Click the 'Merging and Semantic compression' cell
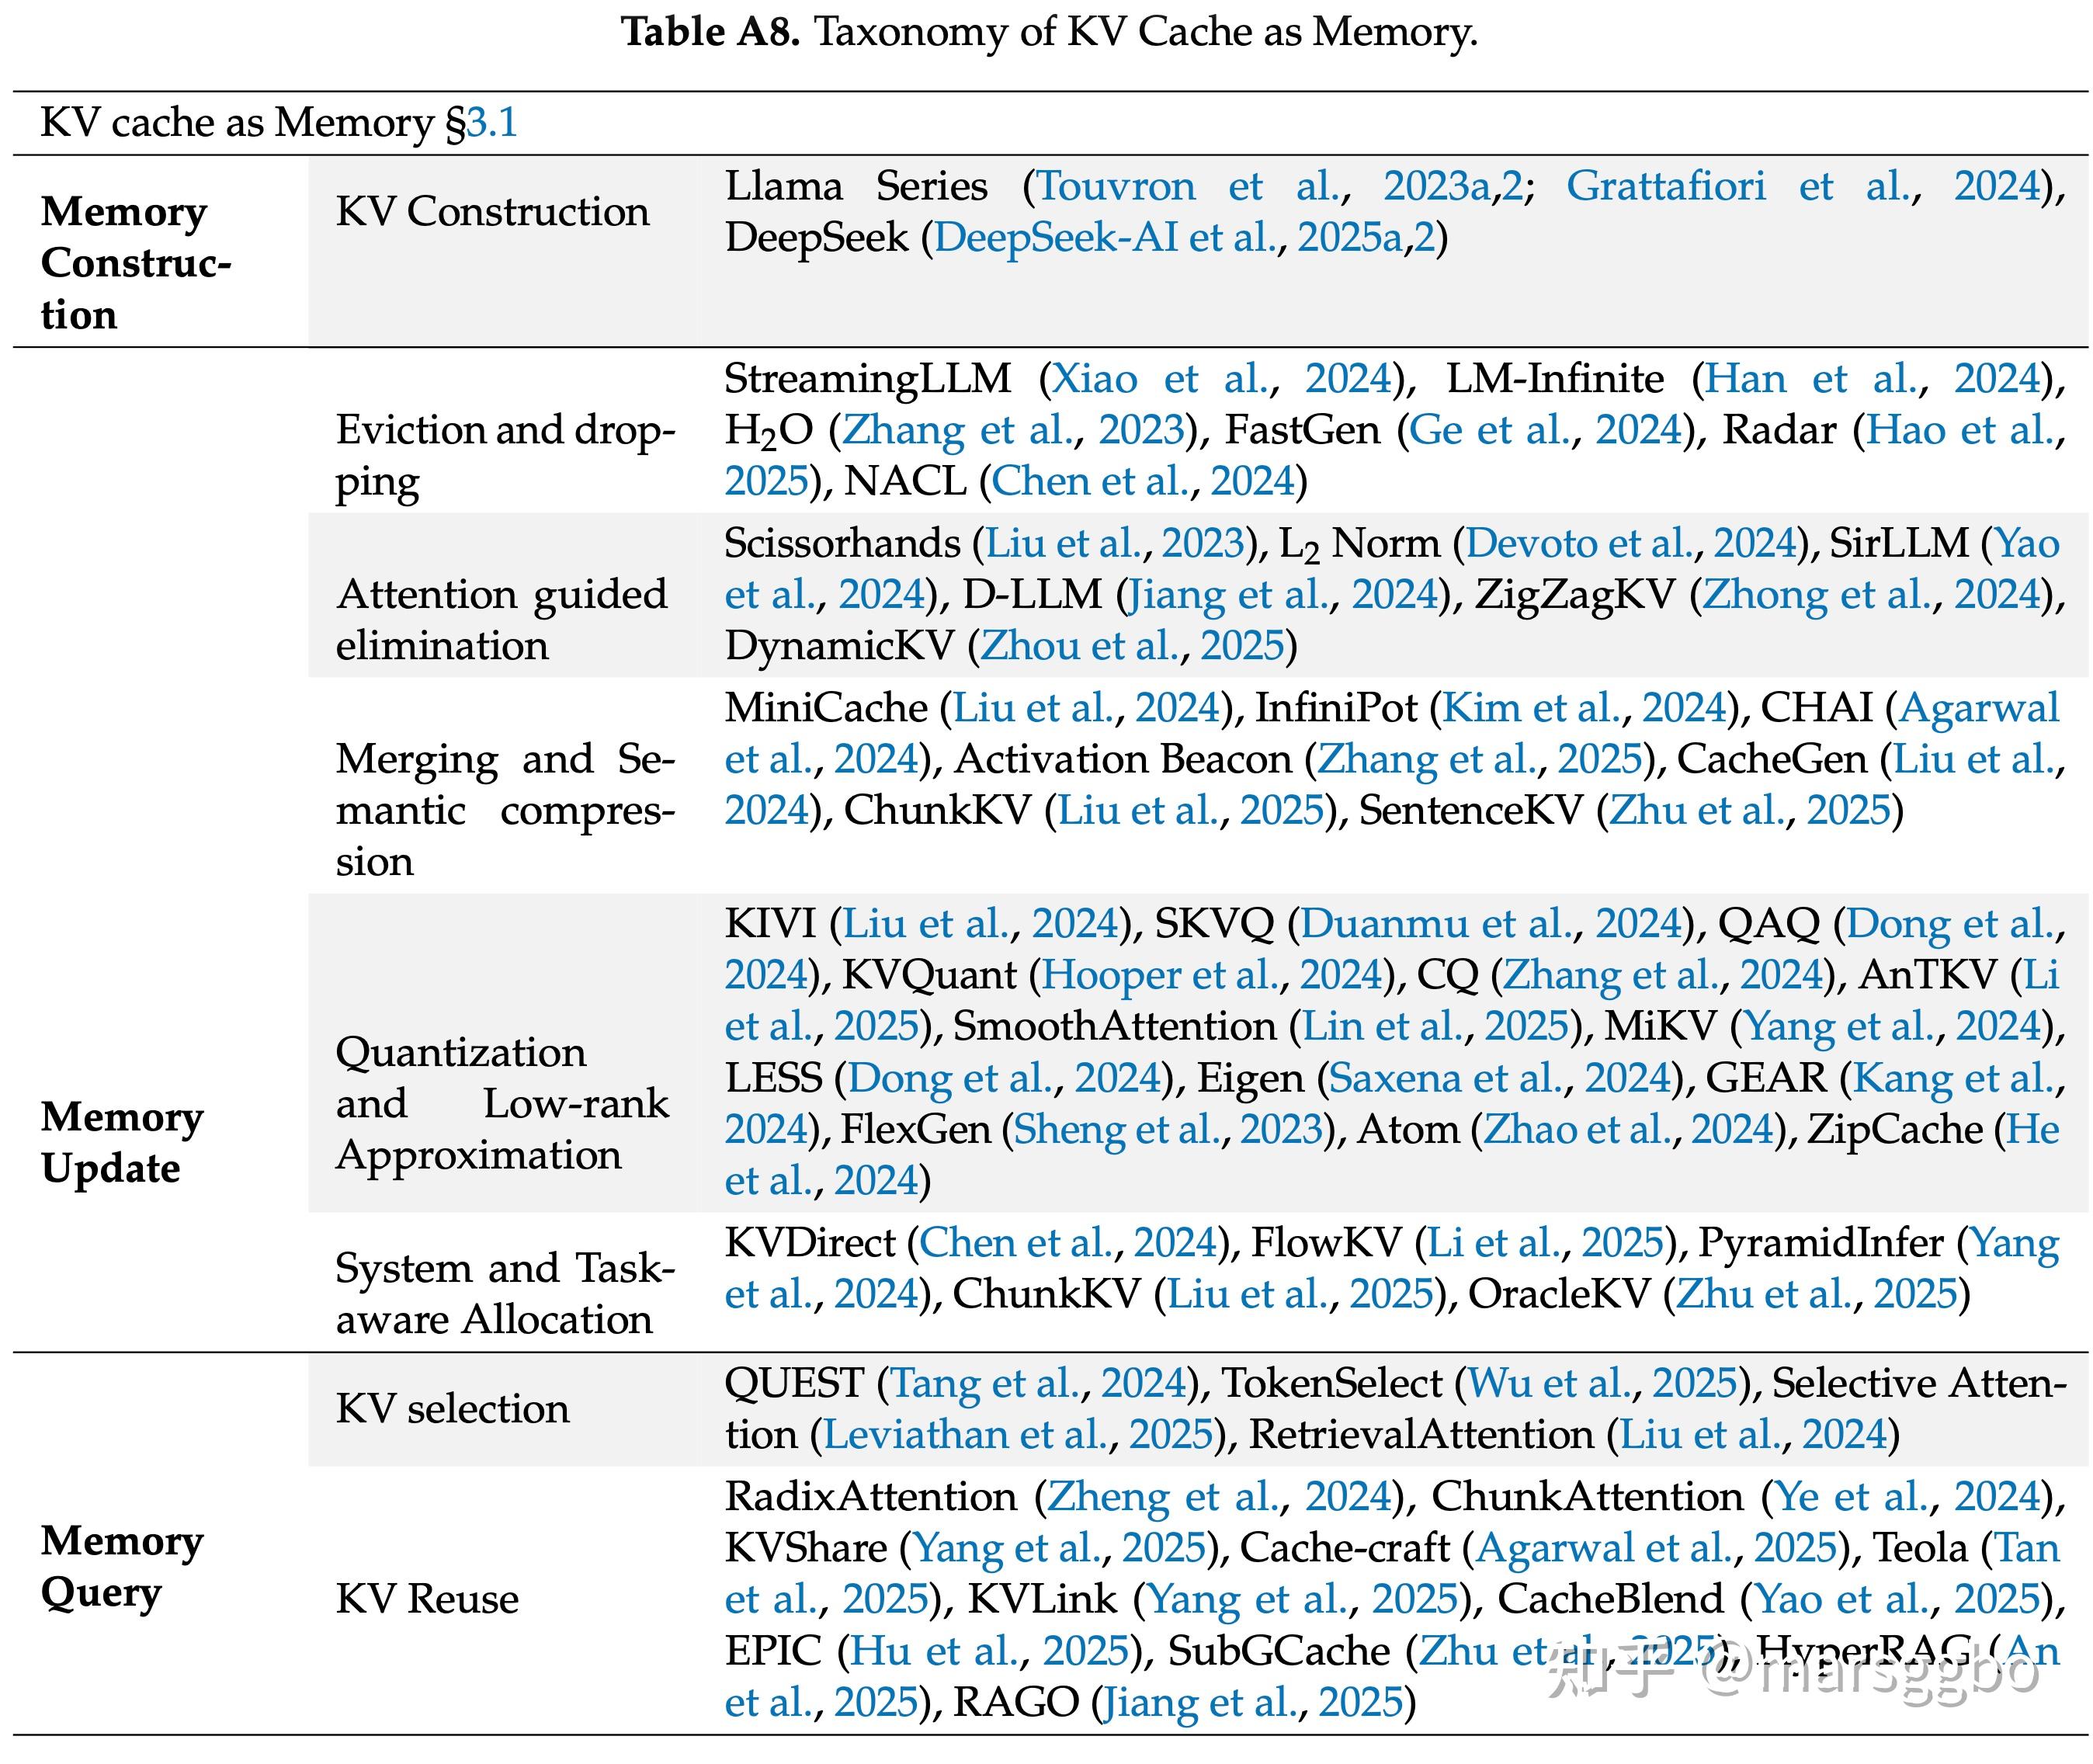This screenshot has height=1764, width=2093. (x=506, y=811)
